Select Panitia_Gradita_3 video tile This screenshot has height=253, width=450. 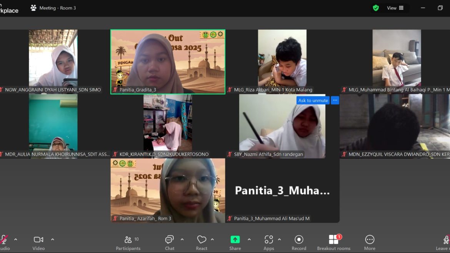(168, 62)
